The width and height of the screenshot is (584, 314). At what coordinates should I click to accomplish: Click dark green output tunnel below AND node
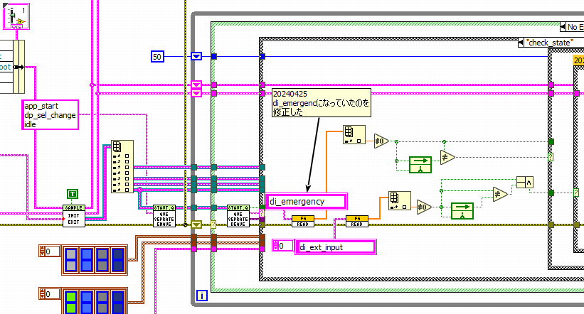tap(551, 193)
